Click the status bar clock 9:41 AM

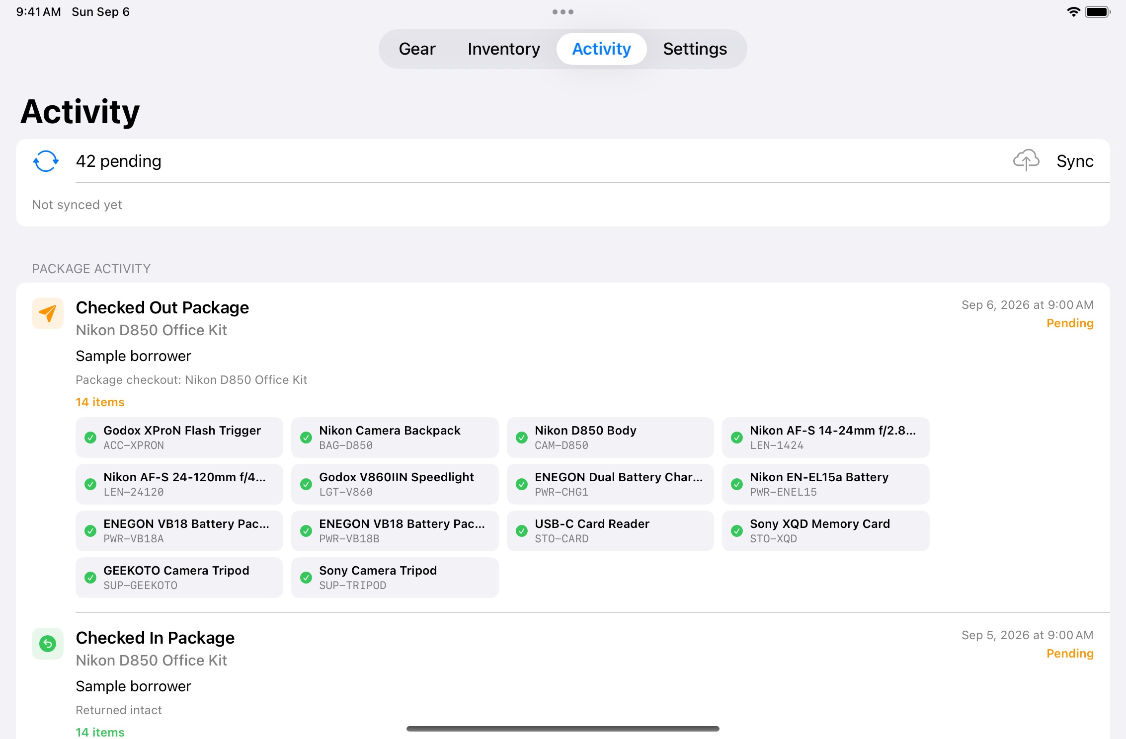tap(38, 12)
